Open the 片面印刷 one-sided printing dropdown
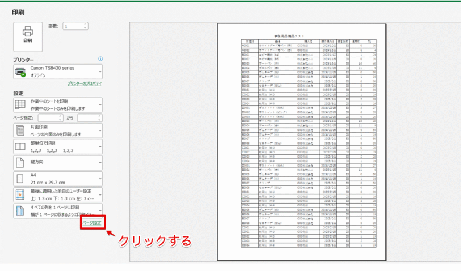461x271 pixels. pyautogui.click(x=58, y=130)
